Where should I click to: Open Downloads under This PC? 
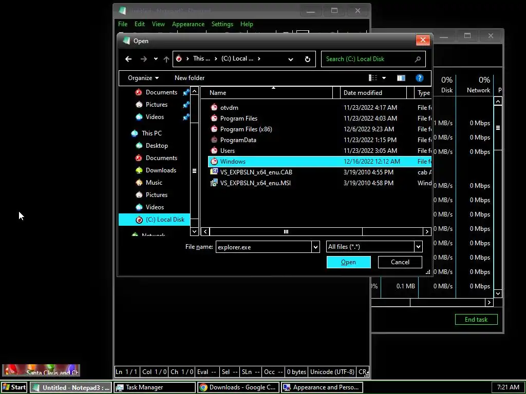coord(161,170)
